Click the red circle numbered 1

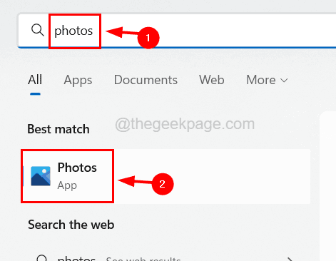tap(148, 38)
